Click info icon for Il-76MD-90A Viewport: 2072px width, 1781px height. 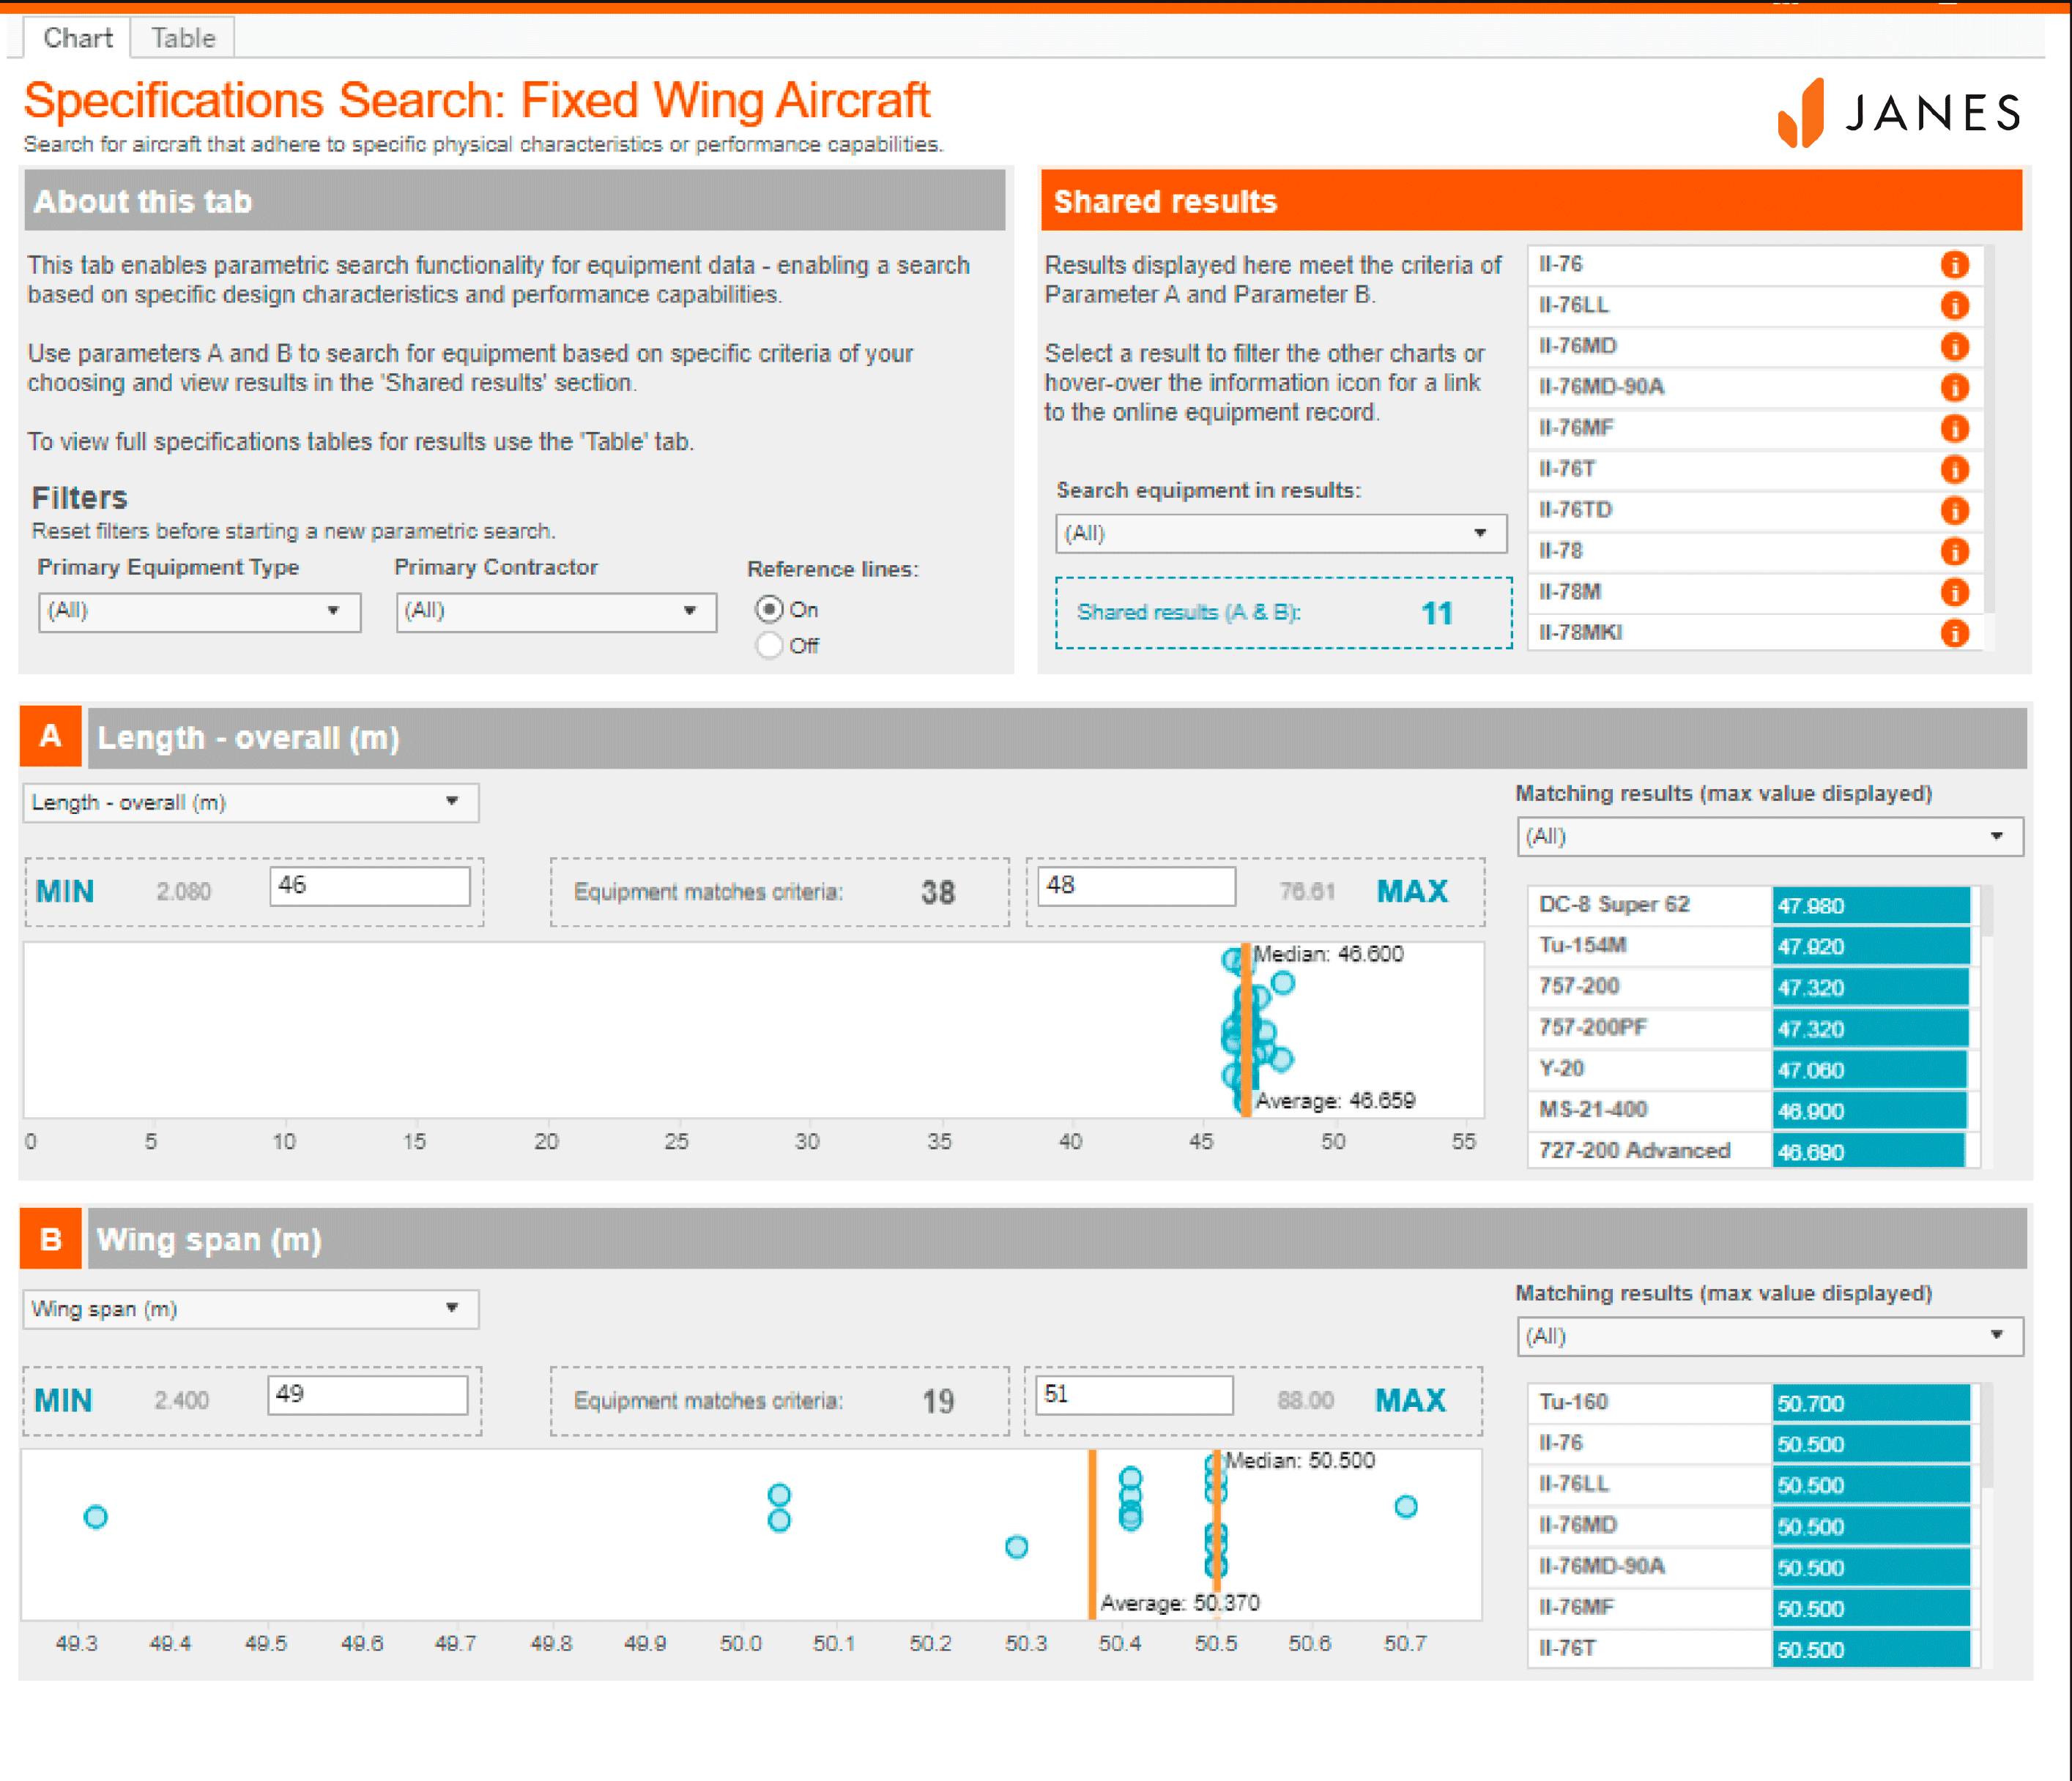1953,388
